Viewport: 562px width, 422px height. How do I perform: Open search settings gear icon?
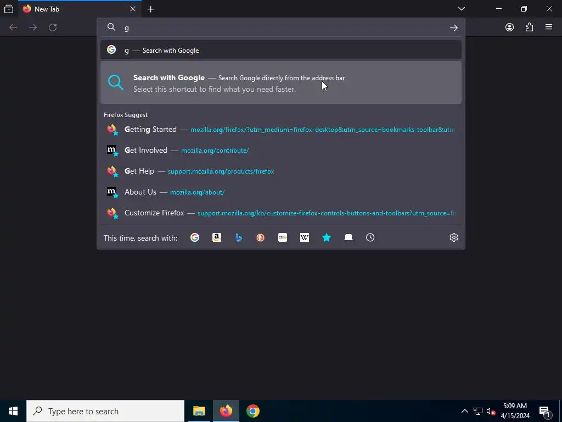point(454,237)
